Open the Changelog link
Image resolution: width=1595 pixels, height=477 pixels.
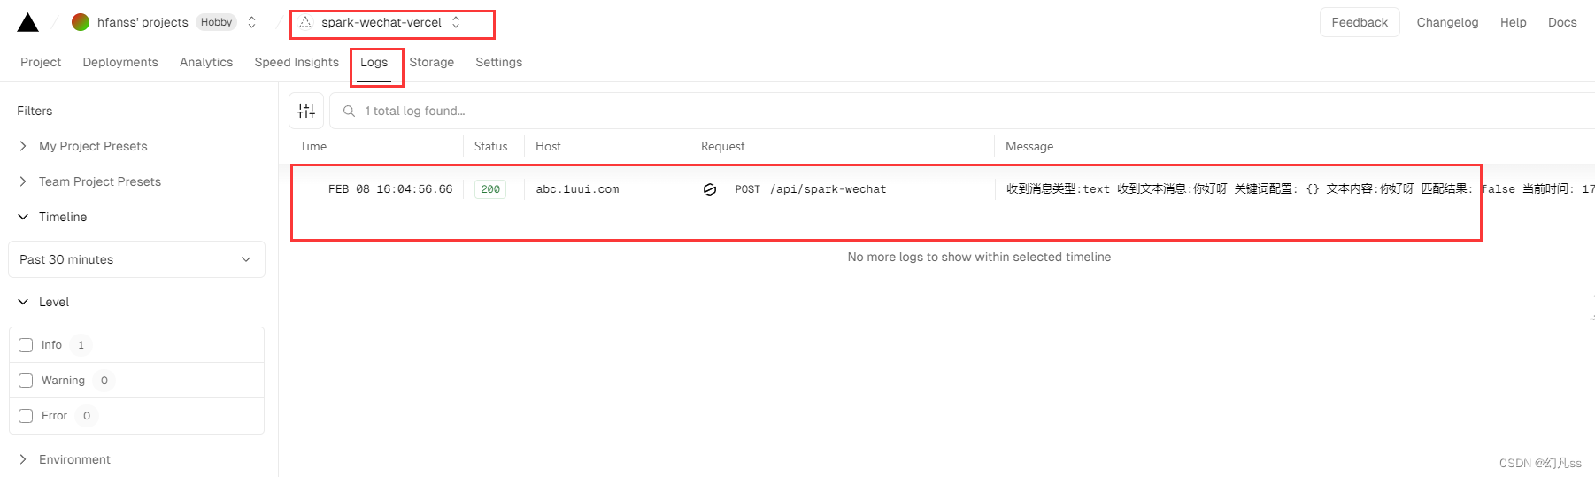(1447, 22)
